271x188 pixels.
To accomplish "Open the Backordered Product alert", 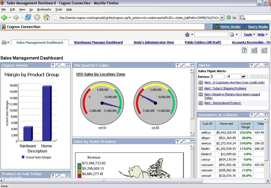I will point(223,103).
